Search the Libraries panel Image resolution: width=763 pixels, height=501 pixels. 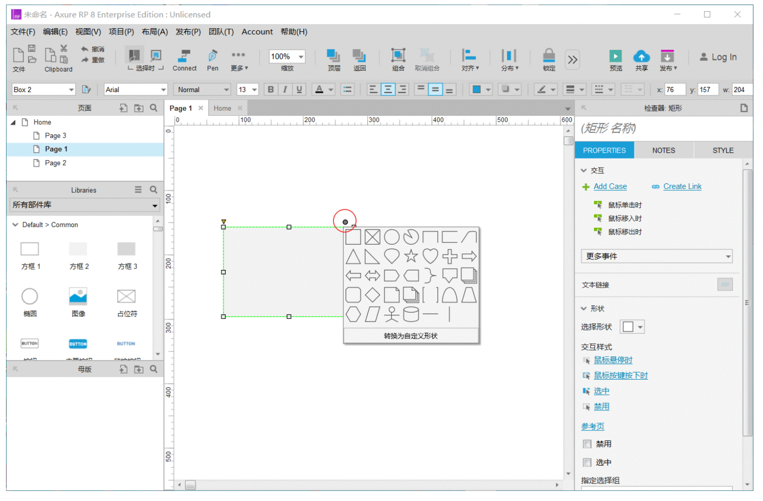coord(154,190)
